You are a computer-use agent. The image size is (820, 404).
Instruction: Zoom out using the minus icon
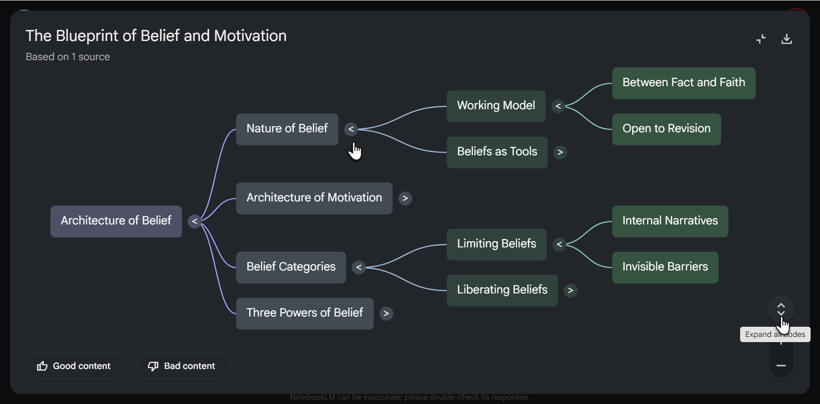point(781,366)
